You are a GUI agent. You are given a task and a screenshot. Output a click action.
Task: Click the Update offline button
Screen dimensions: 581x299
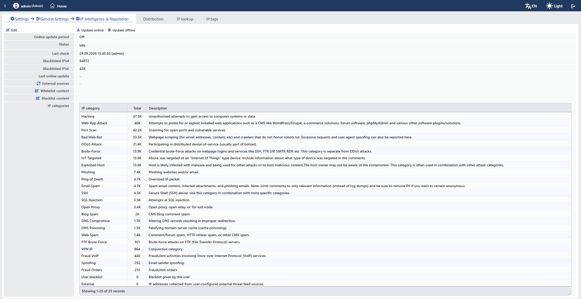click(x=121, y=30)
